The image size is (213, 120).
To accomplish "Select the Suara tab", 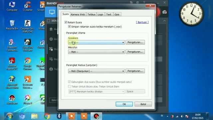I will (66, 14).
